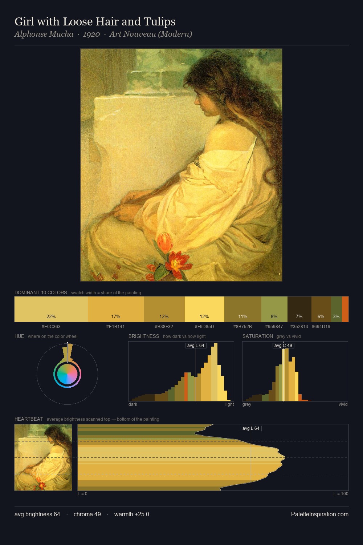Screen dimensions: 363x545
Task: Click 'Art Nouveau (Modern)' style text
Action: point(151,34)
